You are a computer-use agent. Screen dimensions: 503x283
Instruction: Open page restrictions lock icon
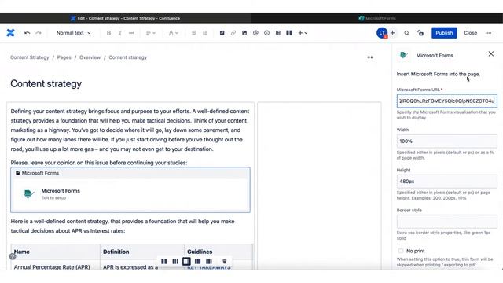pyautogui.click(x=420, y=33)
